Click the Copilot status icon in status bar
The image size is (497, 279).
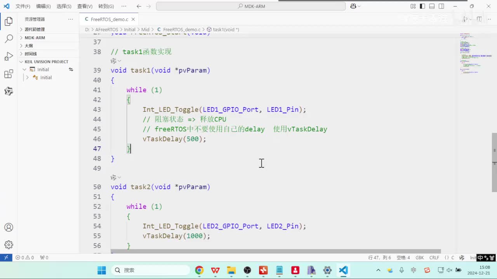[462, 257]
